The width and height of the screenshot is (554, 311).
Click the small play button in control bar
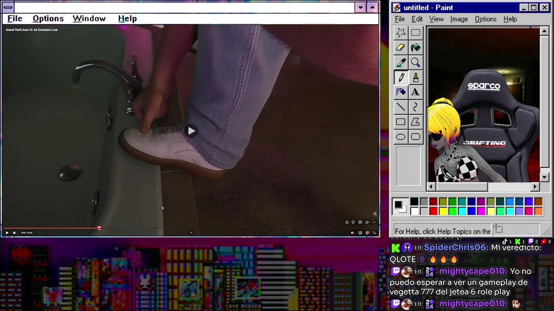click(7, 233)
